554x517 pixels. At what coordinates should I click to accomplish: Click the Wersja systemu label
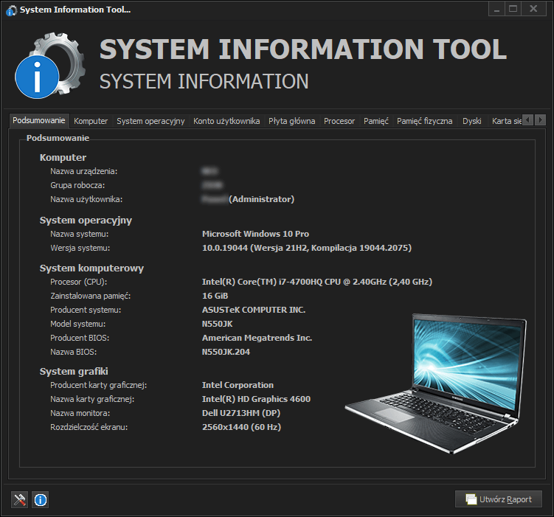[80, 248]
